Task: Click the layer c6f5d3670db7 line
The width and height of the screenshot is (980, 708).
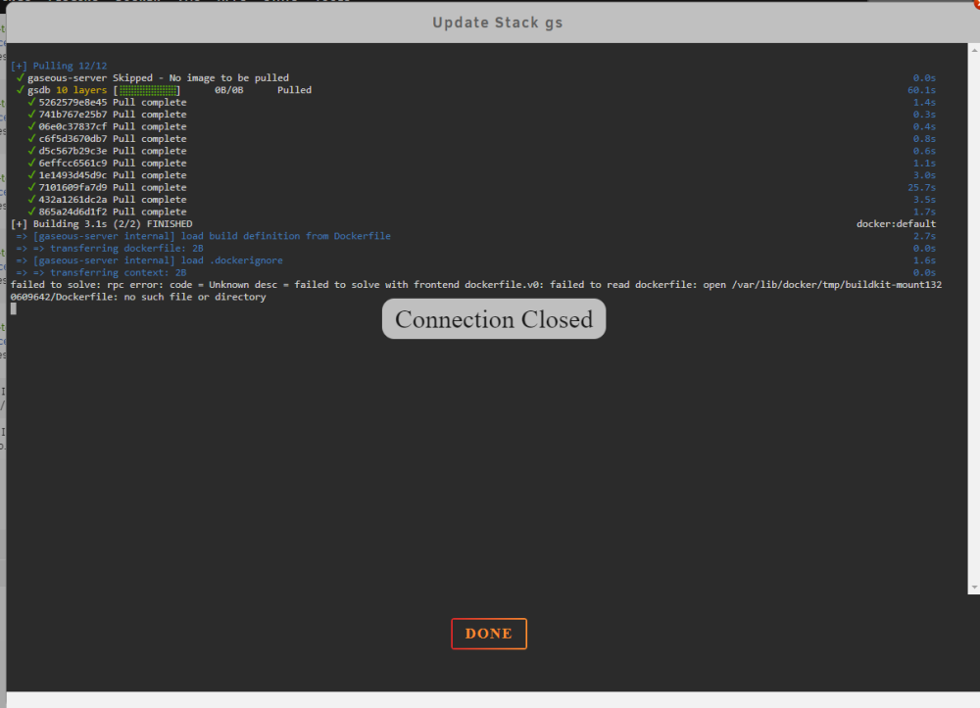Action: pos(107,139)
